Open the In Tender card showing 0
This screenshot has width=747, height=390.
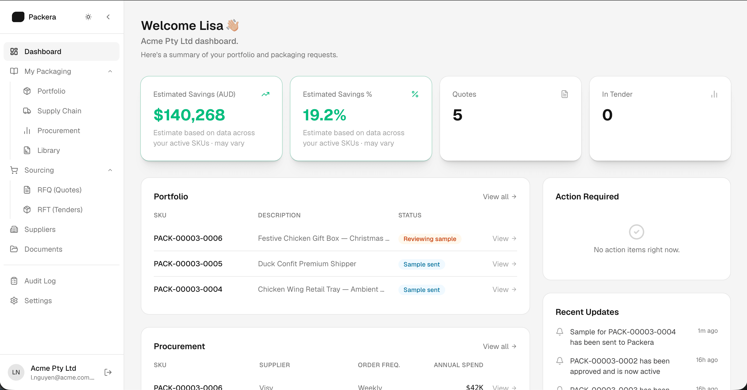[x=660, y=118]
